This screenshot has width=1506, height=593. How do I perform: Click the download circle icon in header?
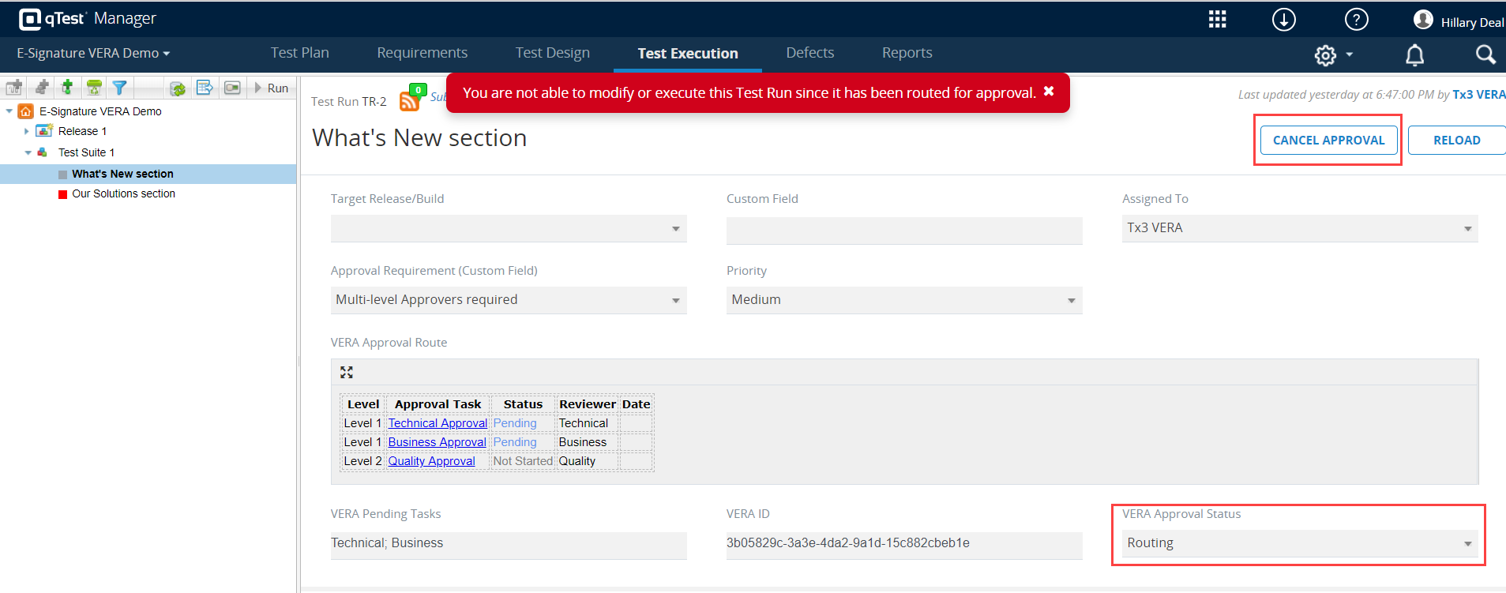(x=1283, y=20)
